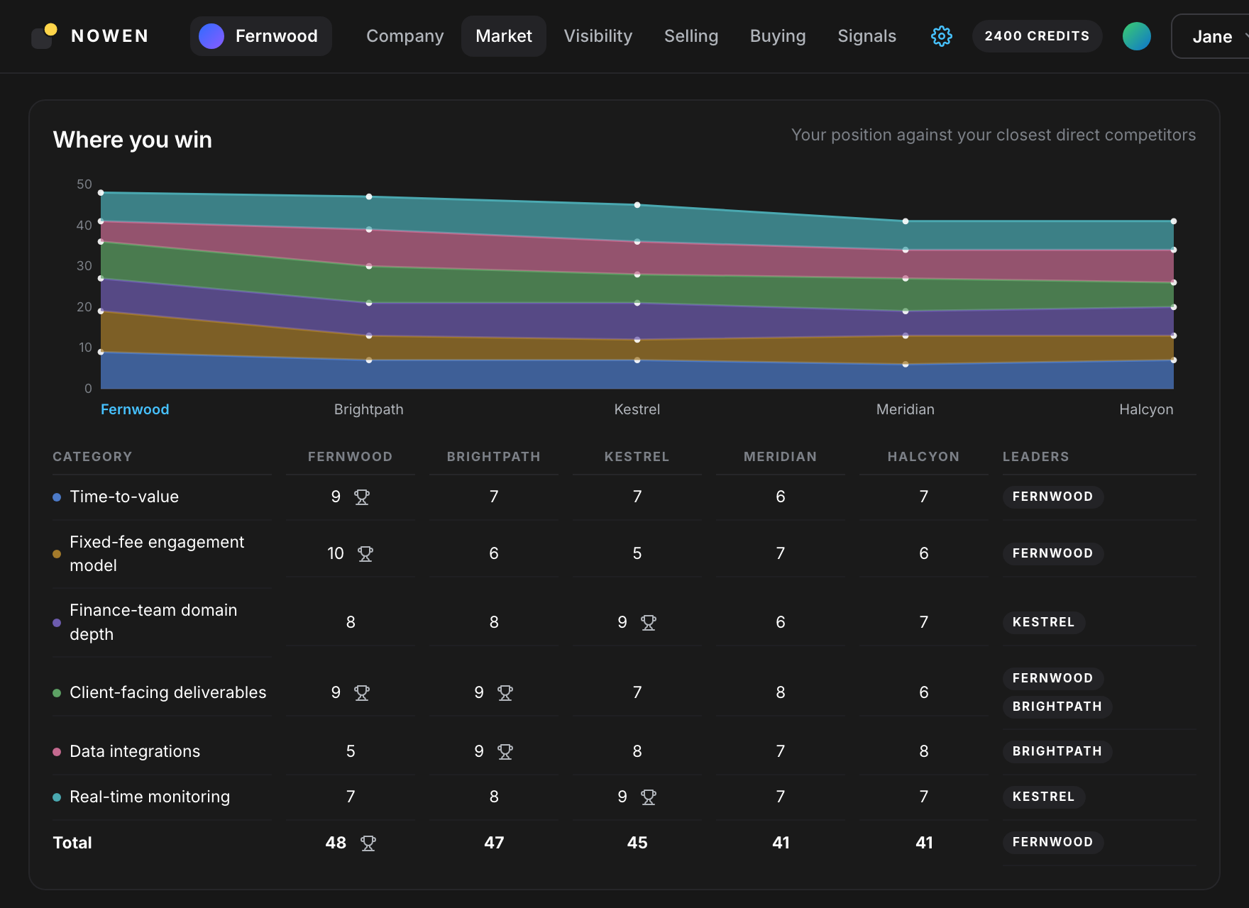
Task: Open the Fernwood company selector
Action: point(261,36)
